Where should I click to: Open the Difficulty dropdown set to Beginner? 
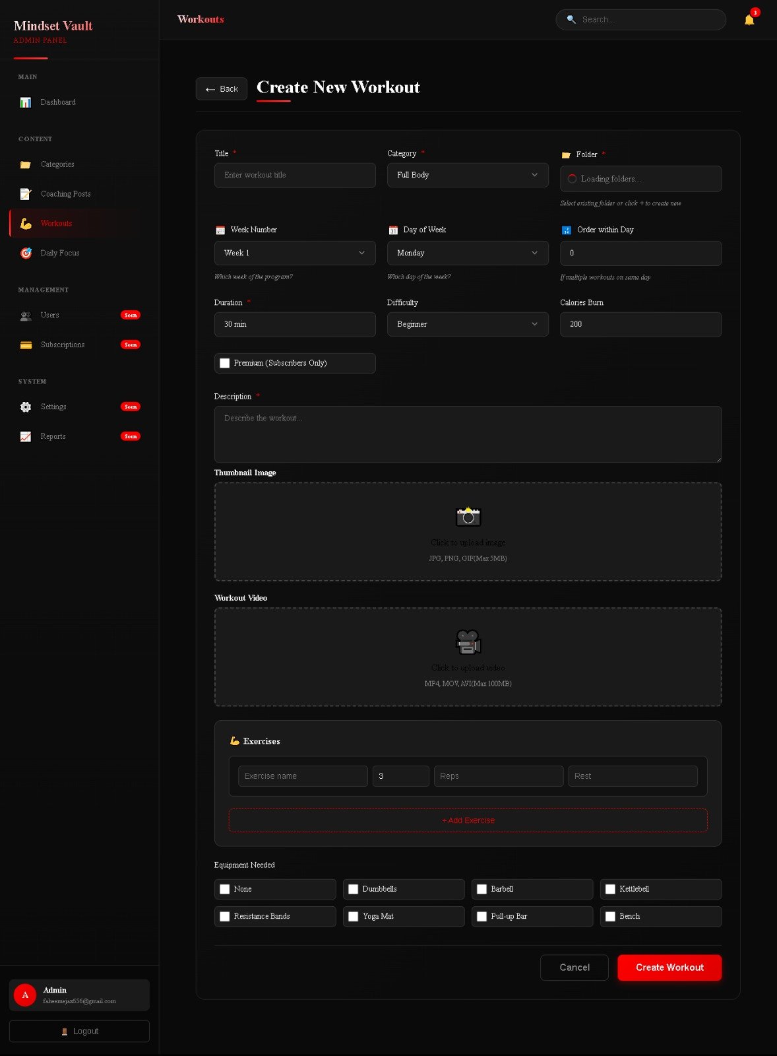(467, 324)
